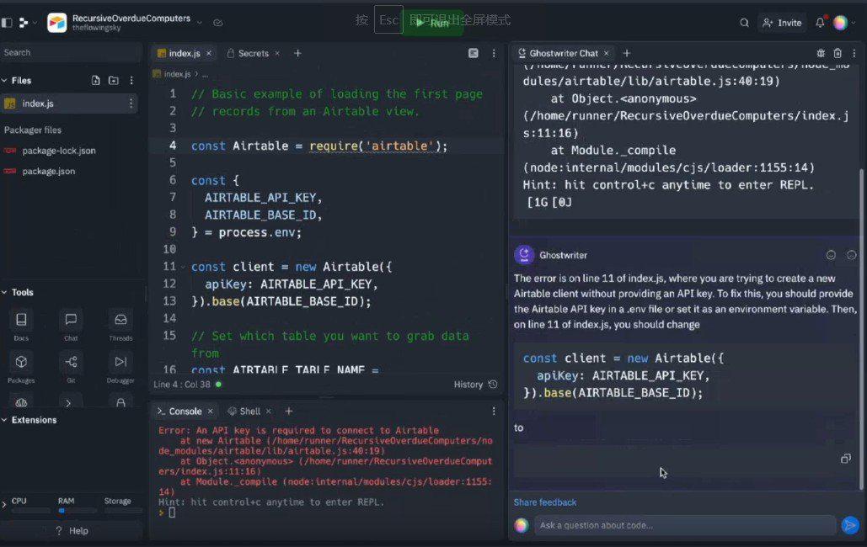Toggle the editor layout icon
This screenshot has width=867, height=547.
[x=474, y=54]
